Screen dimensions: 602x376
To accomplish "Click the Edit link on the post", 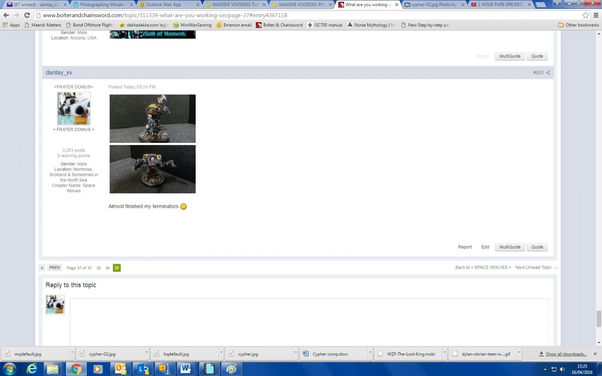I will click(x=485, y=247).
